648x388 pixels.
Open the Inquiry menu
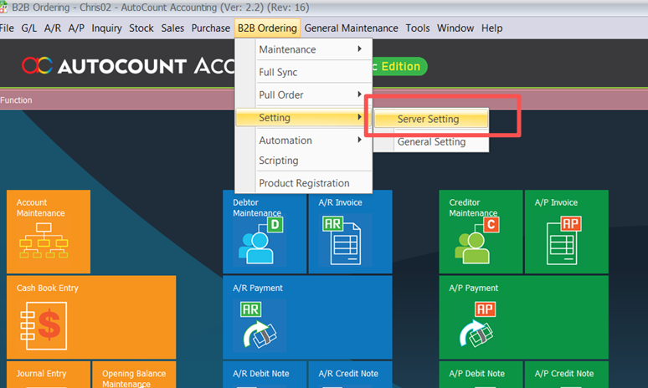click(x=106, y=28)
